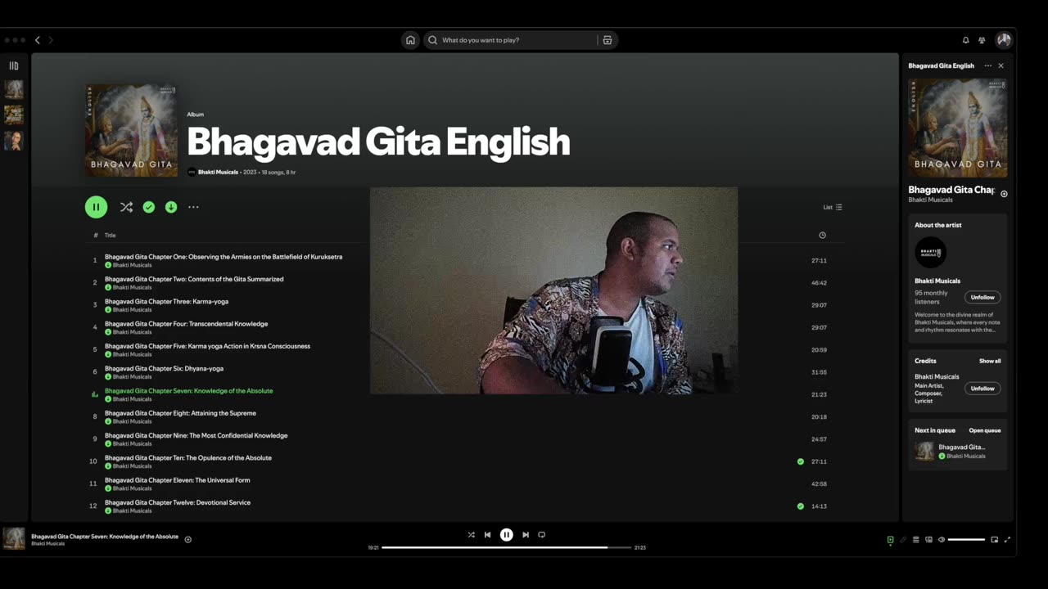Expand Your Library sidebar
Image resolution: width=1048 pixels, height=589 pixels.
tap(14, 65)
